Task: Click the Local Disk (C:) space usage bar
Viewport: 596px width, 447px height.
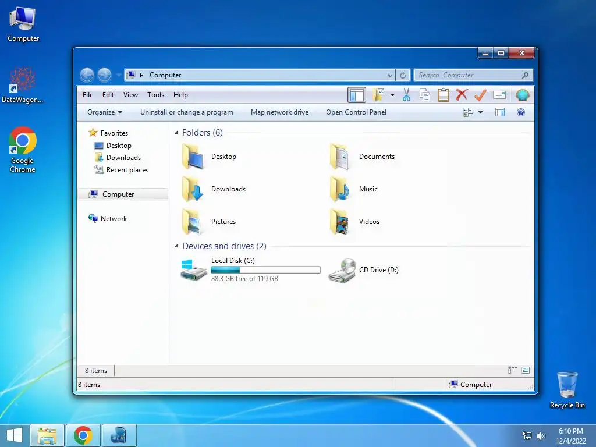Action: click(265, 270)
